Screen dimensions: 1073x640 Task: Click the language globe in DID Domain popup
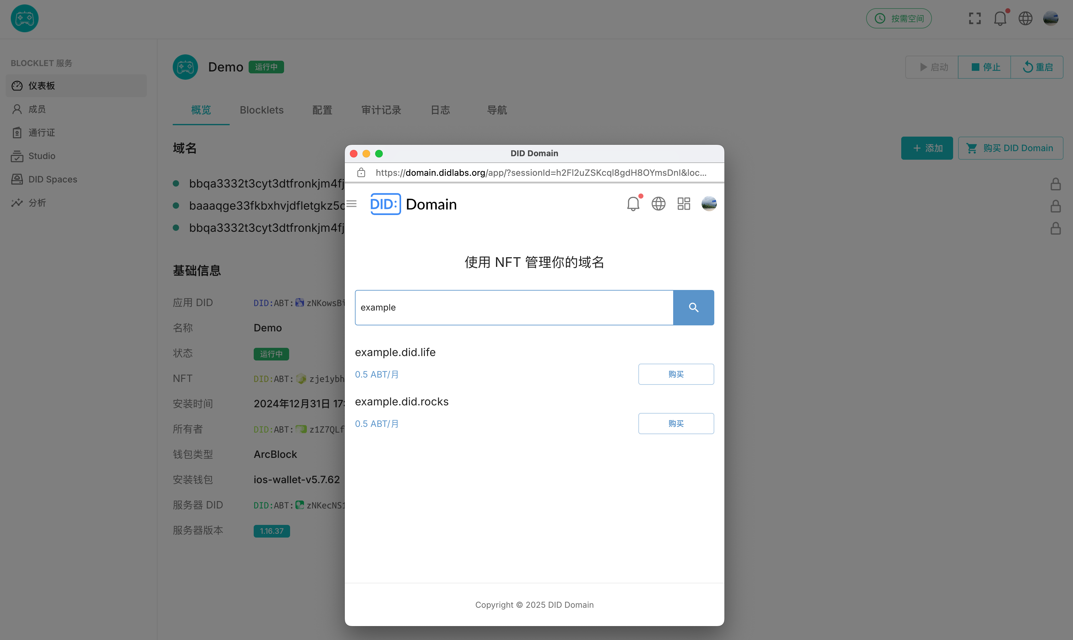pos(658,204)
